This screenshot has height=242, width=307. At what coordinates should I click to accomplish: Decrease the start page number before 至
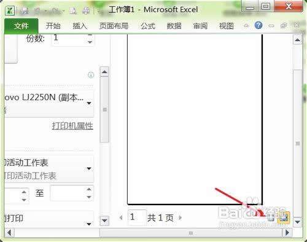pyautogui.click(x=24, y=200)
